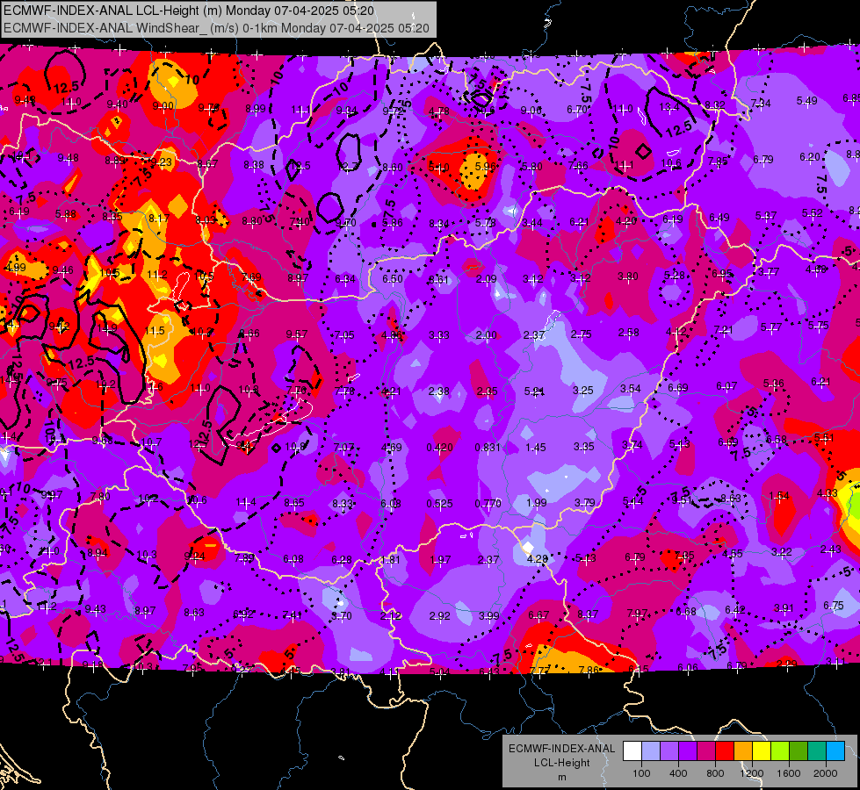Viewport: 860px width, 790px height.
Task: Click the 100 tick label in legend
Action: tap(641, 773)
